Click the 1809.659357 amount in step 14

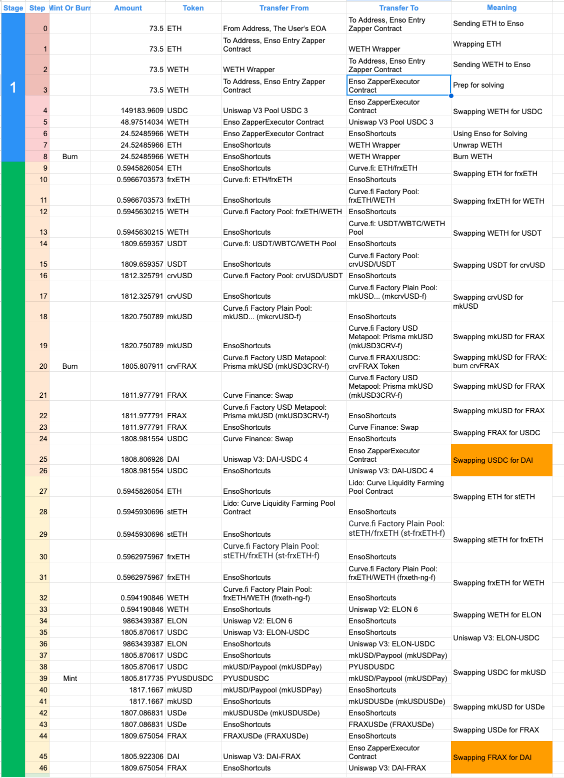tap(128, 244)
